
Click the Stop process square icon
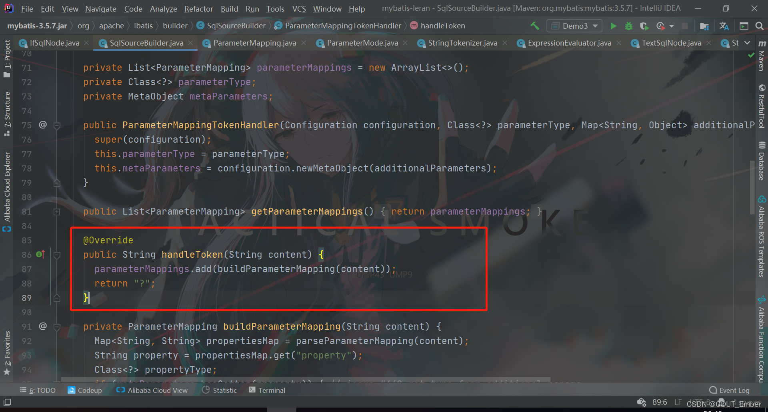685,26
